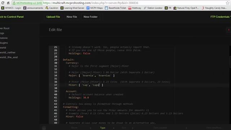Open the BeastNode Ticket bookmark
The width and height of the screenshot is (231, 130).
pyautogui.click(x=115, y=8)
